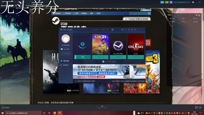Viewport: 204px width, 115px height.
Task: Open Windows notification center icon
Action: click(200, 113)
